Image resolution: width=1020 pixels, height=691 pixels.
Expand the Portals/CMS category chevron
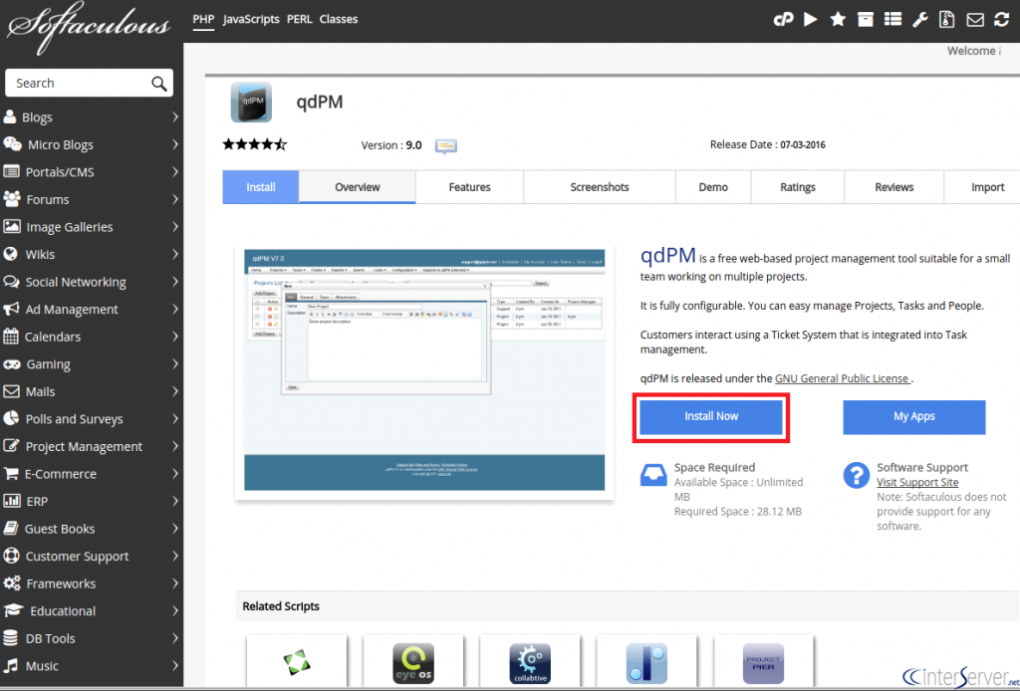tap(175, 171)
